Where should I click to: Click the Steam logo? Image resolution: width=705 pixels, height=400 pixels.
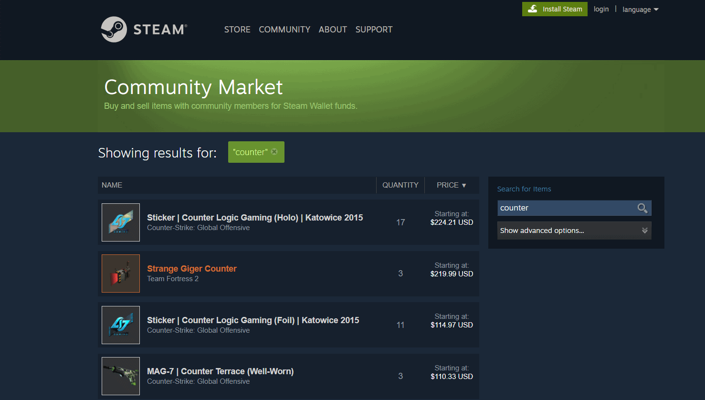[x=144, y=30]
